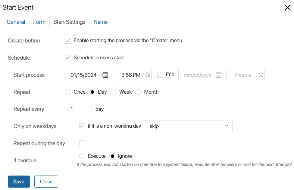Select the Once repeat option
This screenshot has height=190, width=294.
pyautogui.click(x=68, y=92)
